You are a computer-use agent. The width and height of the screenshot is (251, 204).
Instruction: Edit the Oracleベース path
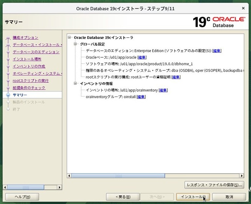[142, 57]
